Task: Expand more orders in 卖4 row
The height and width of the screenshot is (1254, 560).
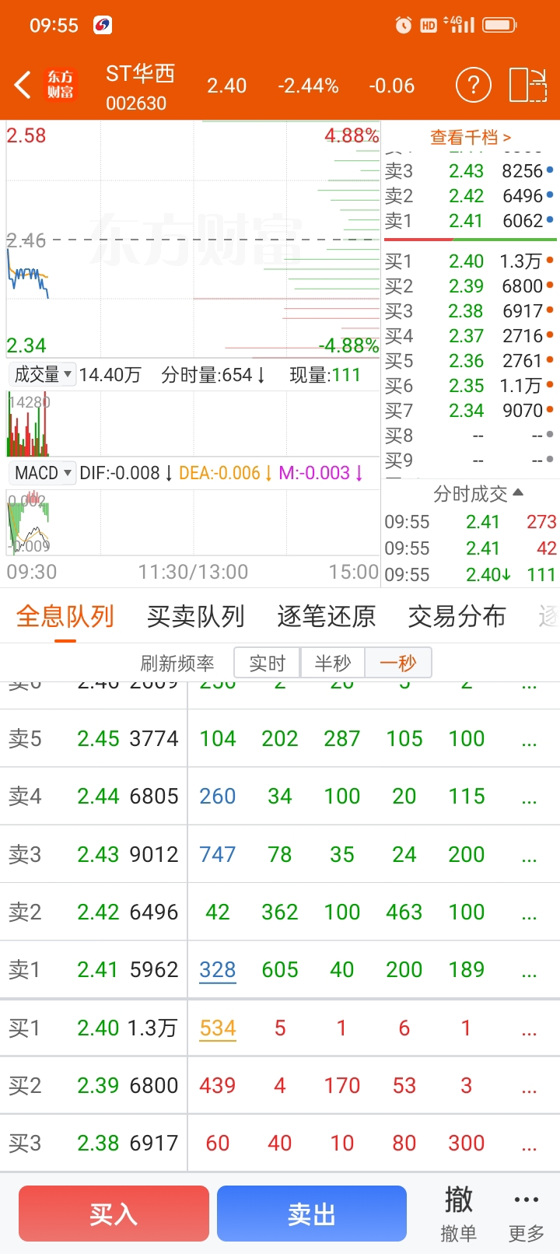Action: click(530, 797)
